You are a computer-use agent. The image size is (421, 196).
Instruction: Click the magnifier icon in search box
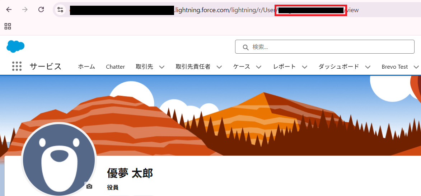click(x=245, y=47)
